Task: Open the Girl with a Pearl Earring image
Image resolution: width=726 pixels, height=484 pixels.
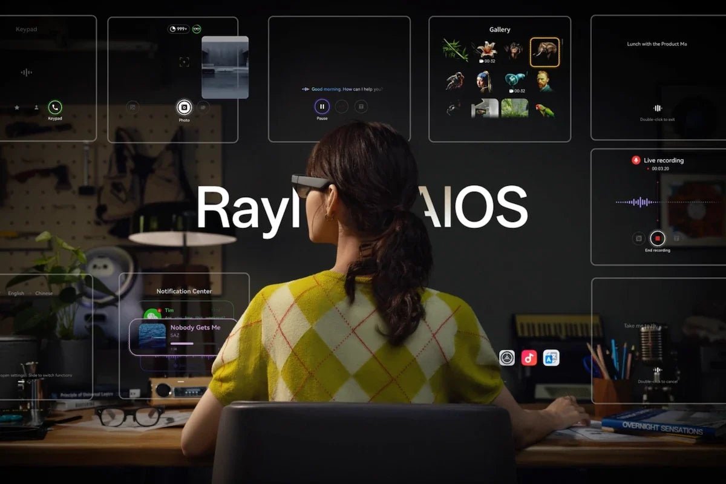Action: tap(485, 81)
